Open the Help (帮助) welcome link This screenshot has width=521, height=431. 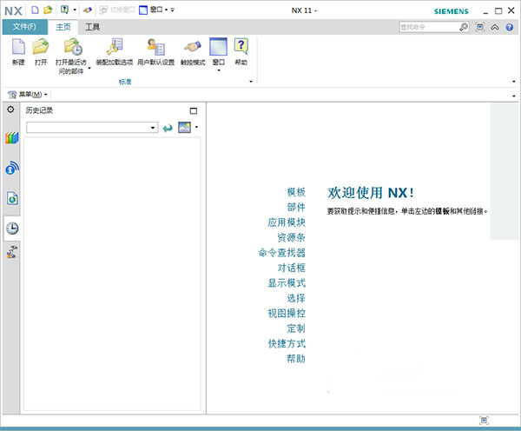click(296, 359)
